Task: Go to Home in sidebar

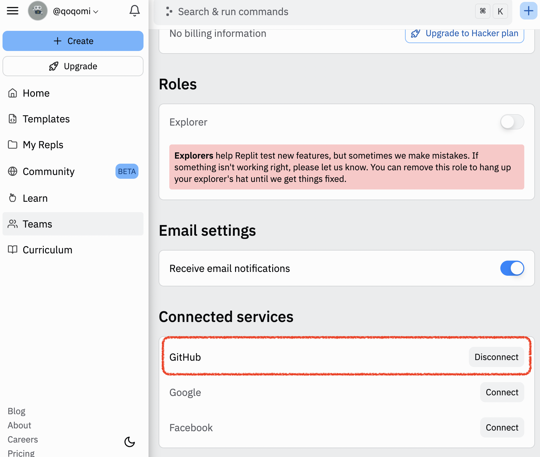Action: click(x=73, y=93)
